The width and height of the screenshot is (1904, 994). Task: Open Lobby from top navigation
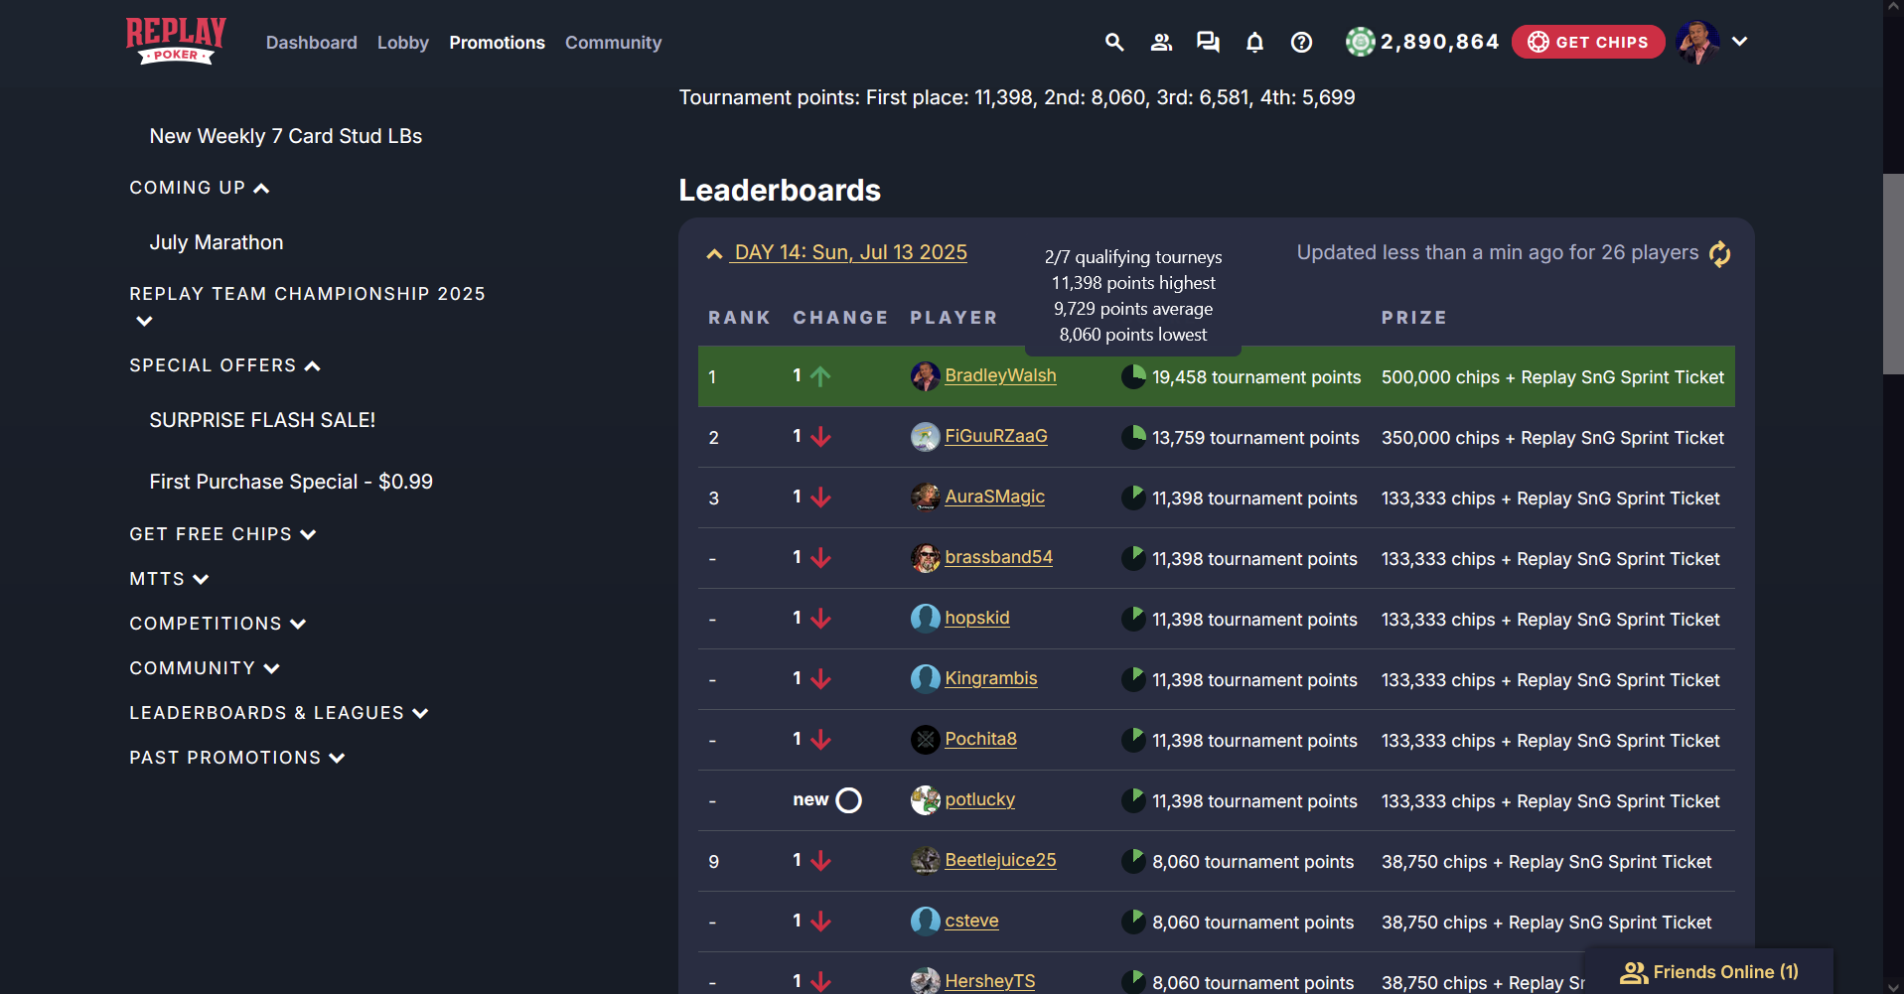403,43
